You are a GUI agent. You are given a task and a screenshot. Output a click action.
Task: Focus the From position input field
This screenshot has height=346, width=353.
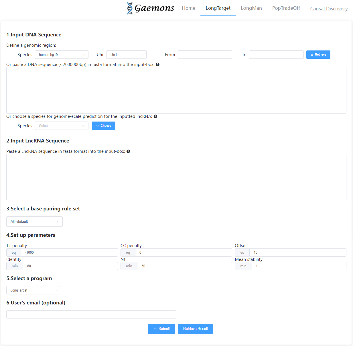coord(205,55)
